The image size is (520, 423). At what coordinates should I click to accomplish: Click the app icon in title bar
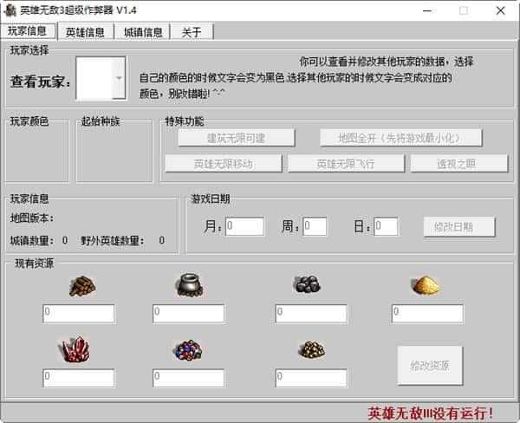tap(12, 10)
